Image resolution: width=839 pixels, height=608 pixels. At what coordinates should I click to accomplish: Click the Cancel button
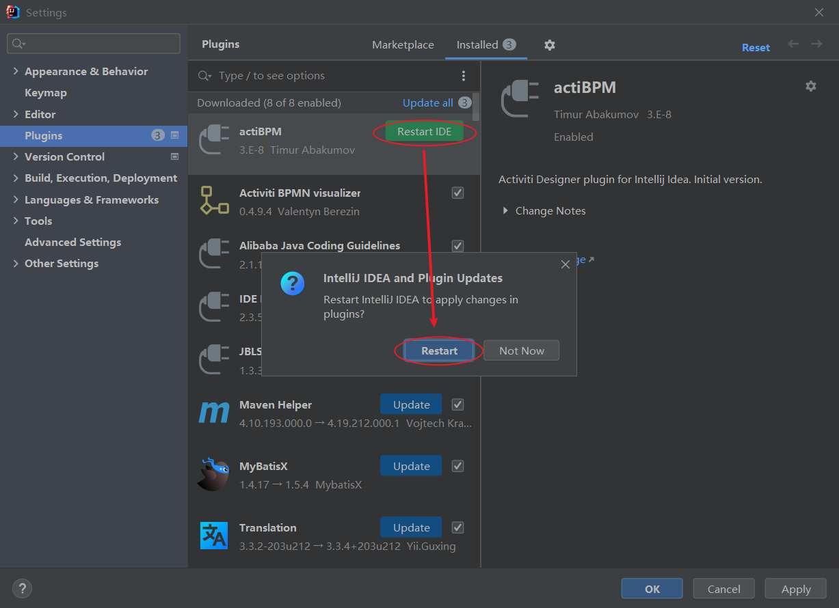tap(724, 589)
